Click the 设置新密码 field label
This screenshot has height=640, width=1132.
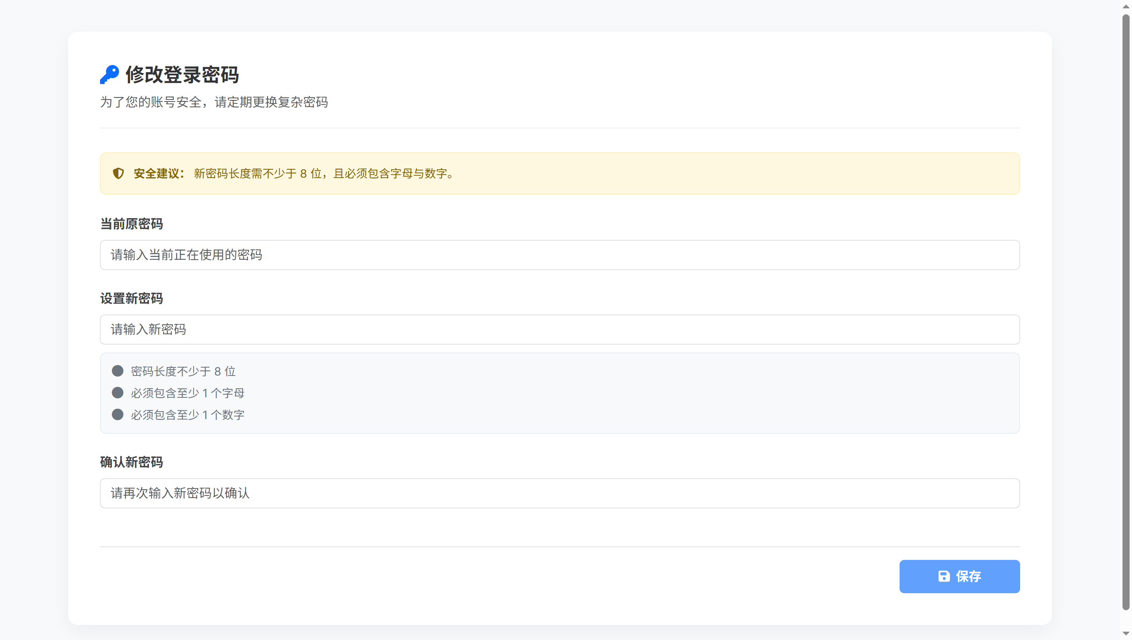coord(131,299)
